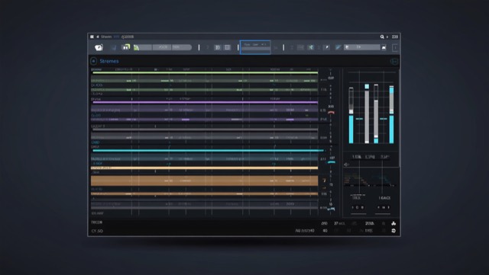Image resolution: width=489 pixels, height=275 pixels.
Task: Click the second pill segment in the toolbar
Action: (162, 47)
